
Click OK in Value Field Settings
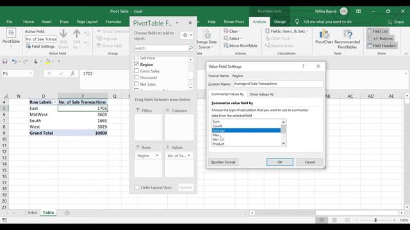pos(280,162)
